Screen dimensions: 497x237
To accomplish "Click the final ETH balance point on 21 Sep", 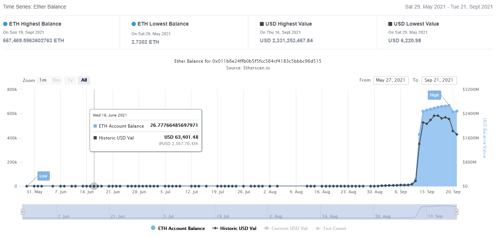I will [x=457, y=111].
